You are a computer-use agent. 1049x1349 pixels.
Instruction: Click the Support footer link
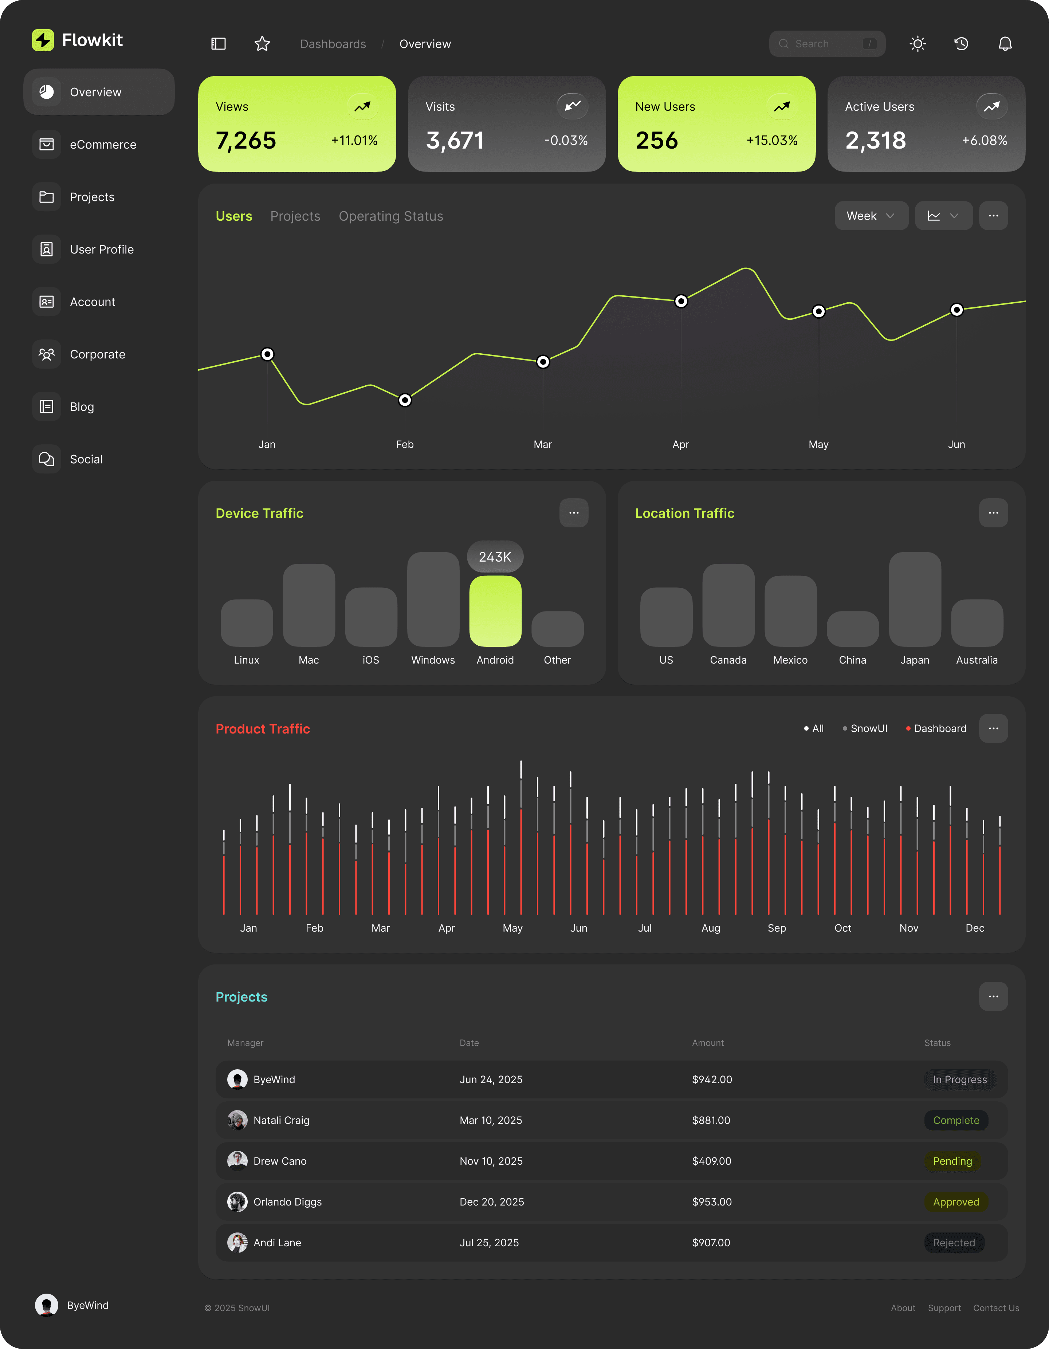(944, 1308)
